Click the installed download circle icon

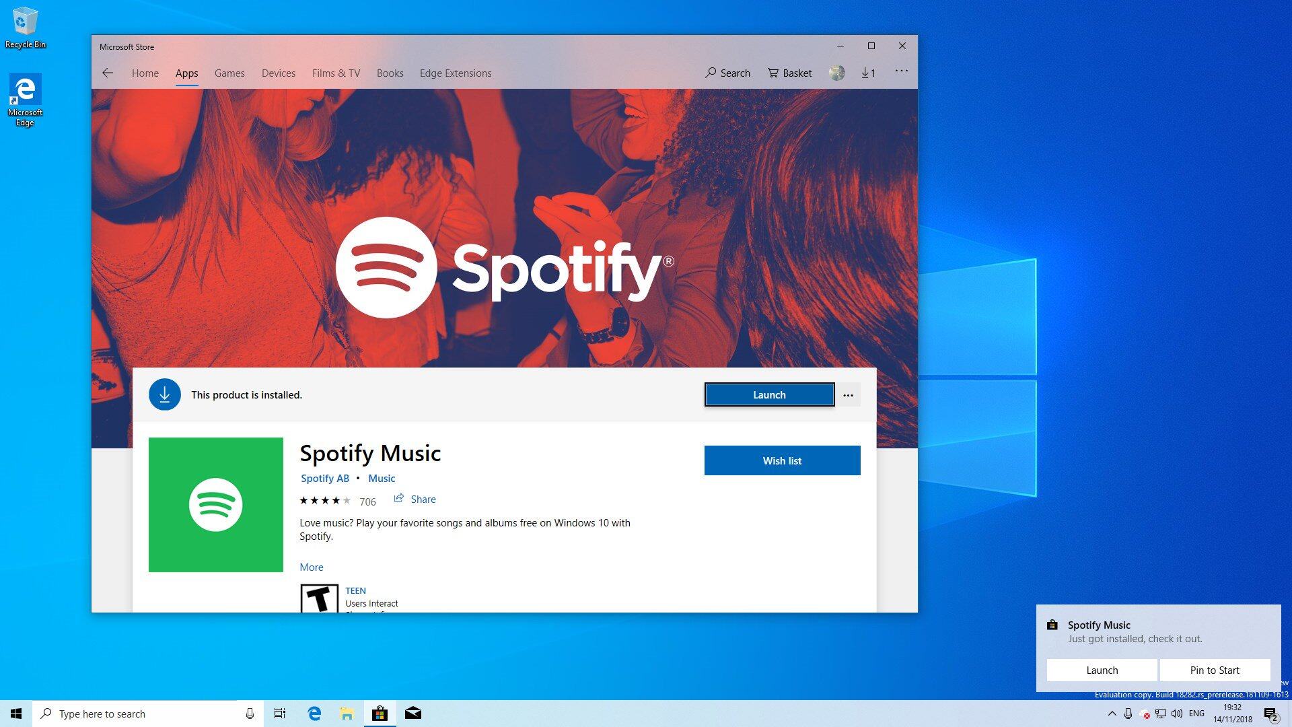point(165,394)
